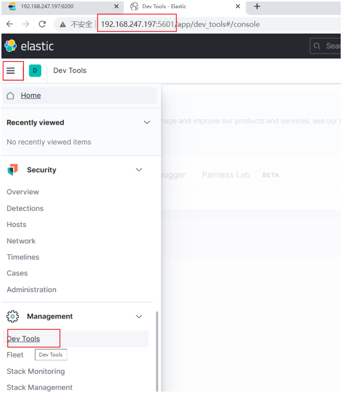Click the Home house icon
Viewport: 345px width, 394px height.
click(10, 96)
